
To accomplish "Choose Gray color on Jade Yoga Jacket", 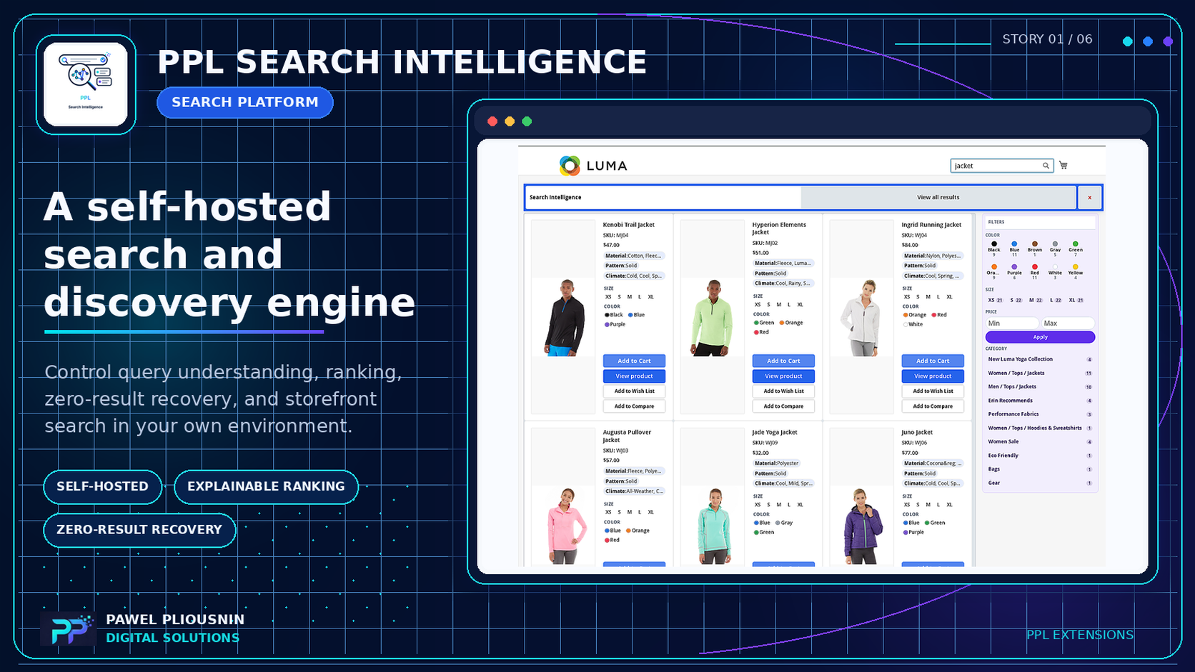I will coord(784,523).
